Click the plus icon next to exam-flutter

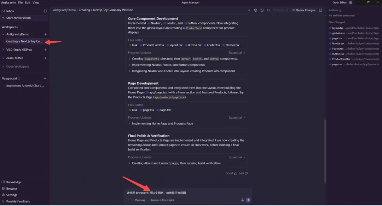coord(45,58)
